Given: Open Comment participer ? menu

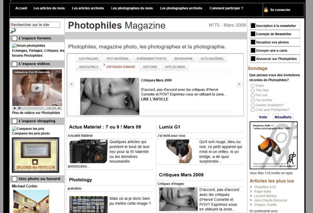Looking at the screenshot, I should point(226,8).
